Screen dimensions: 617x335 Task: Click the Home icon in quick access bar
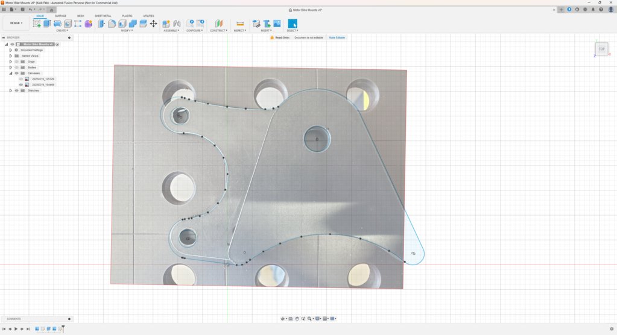pyautogui.click(x=51, y=10)
